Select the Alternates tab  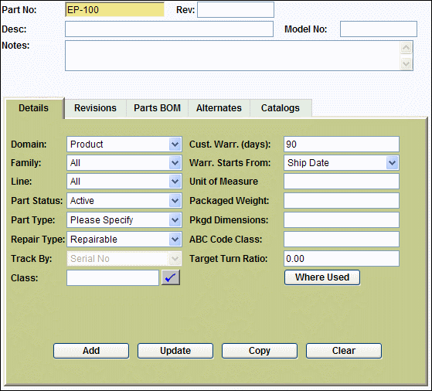[219, 108]
